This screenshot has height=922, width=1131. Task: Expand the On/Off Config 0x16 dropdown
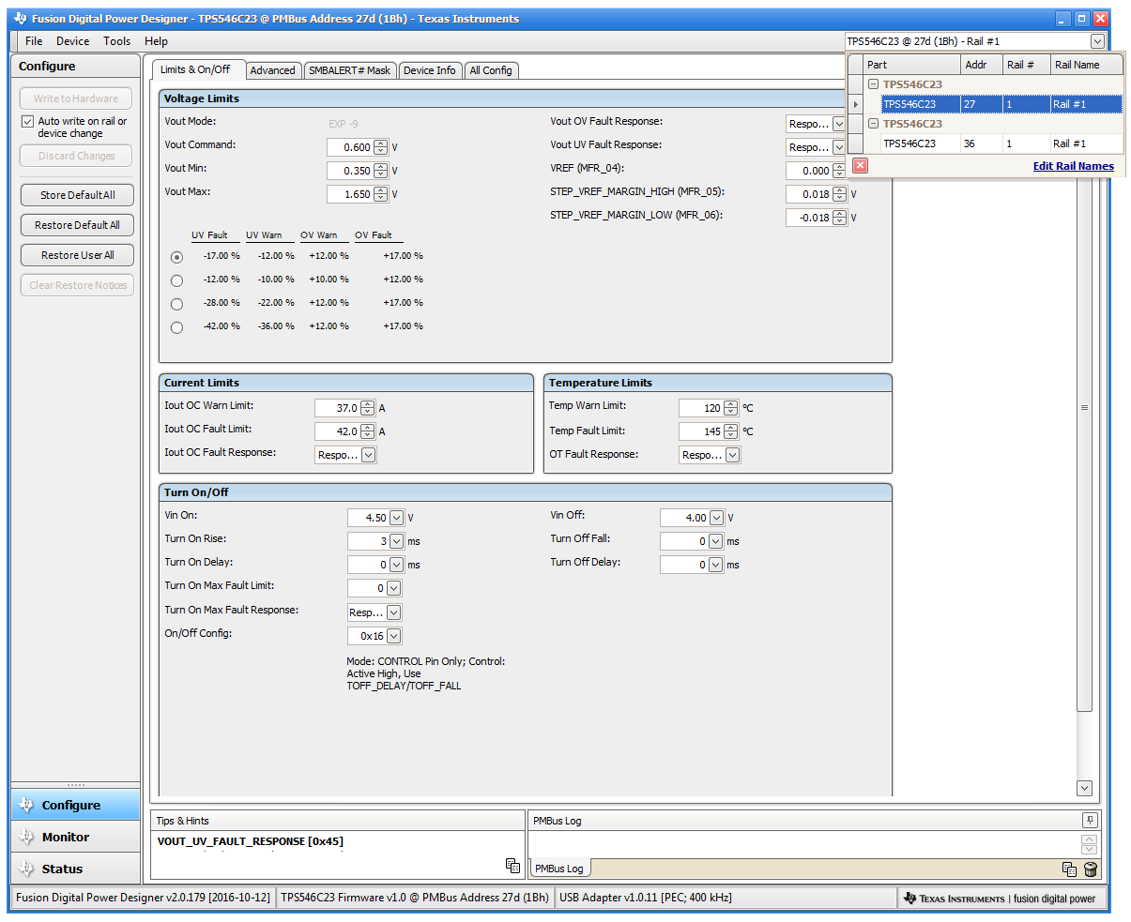click(x=393, y=636)
